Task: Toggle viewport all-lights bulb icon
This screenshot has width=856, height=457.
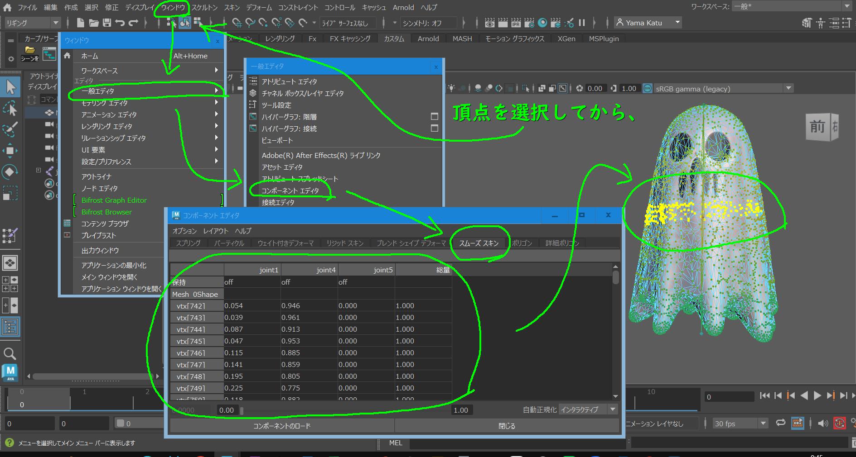Action: [x=451, y=88]
